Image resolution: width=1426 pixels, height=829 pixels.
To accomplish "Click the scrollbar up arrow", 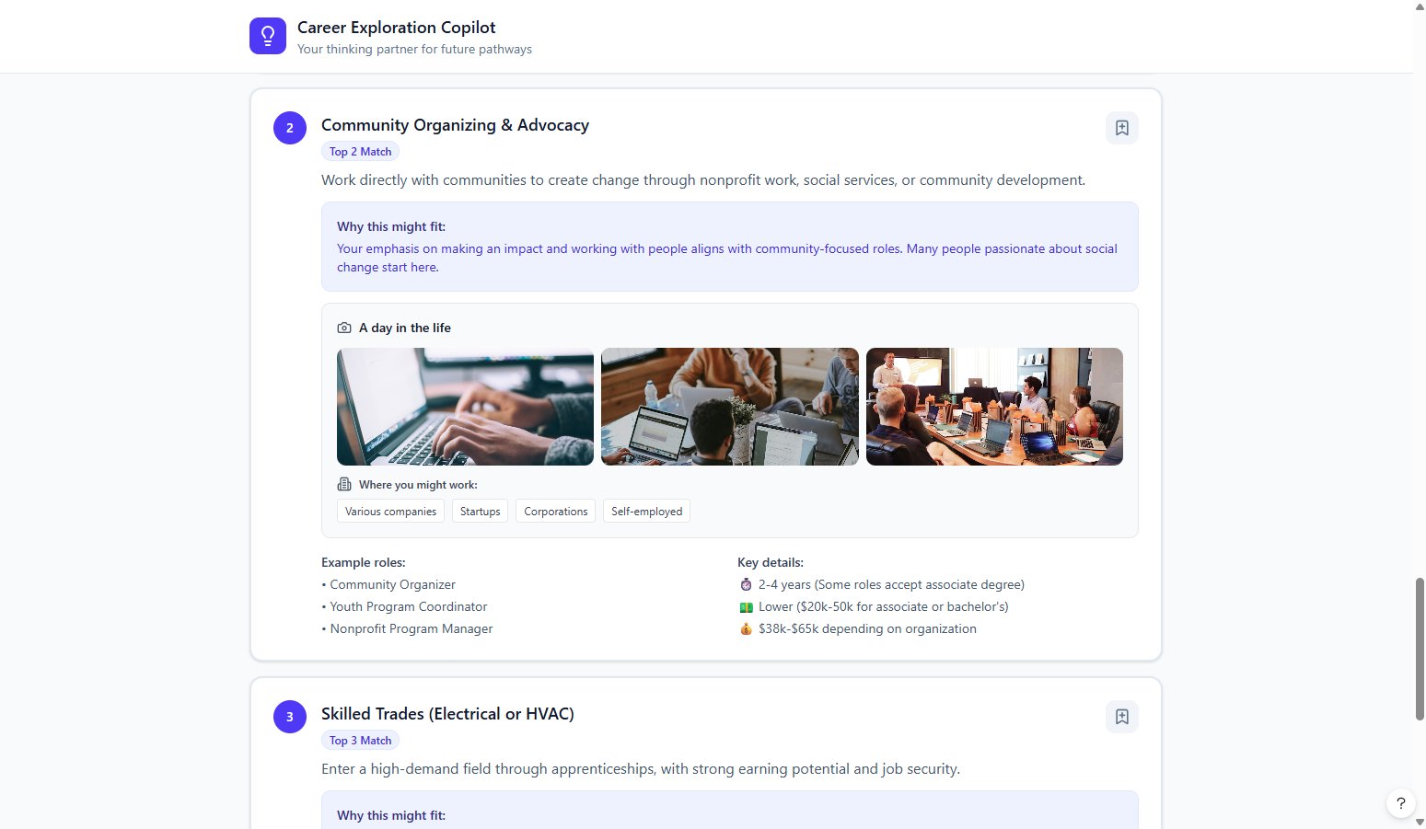I will (1419, 6).
